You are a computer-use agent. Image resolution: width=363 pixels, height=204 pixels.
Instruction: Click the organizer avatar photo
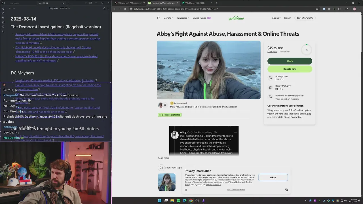(x=161, y=105)
